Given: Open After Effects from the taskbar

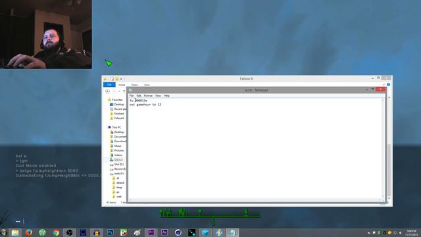Looking at the screenshot, I should [x=164, y=232].
